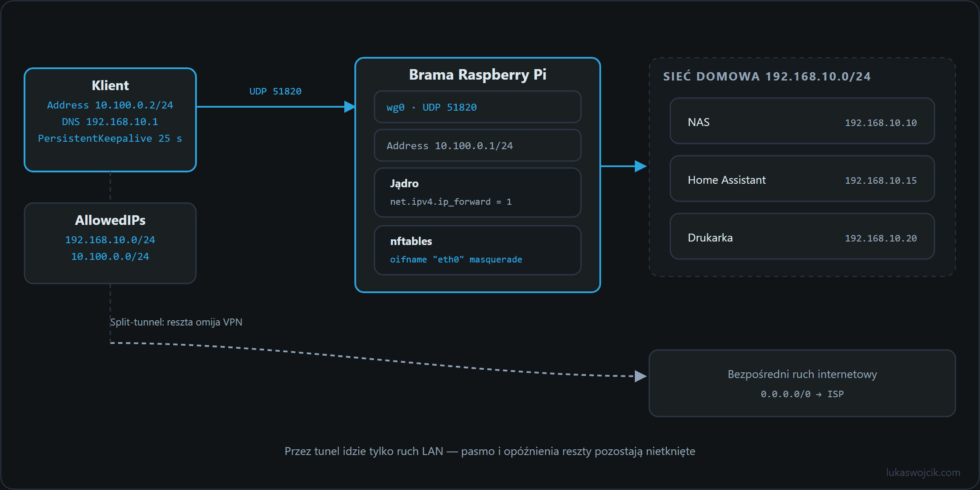Click the SIEĆ DOMOWA network heading

767,77
